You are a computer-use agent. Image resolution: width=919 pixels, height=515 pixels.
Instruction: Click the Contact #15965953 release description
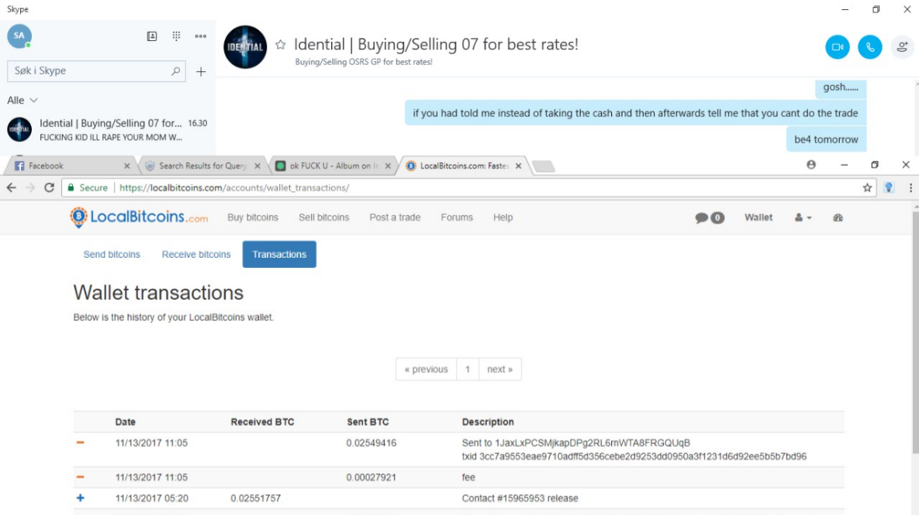[520, 499]
